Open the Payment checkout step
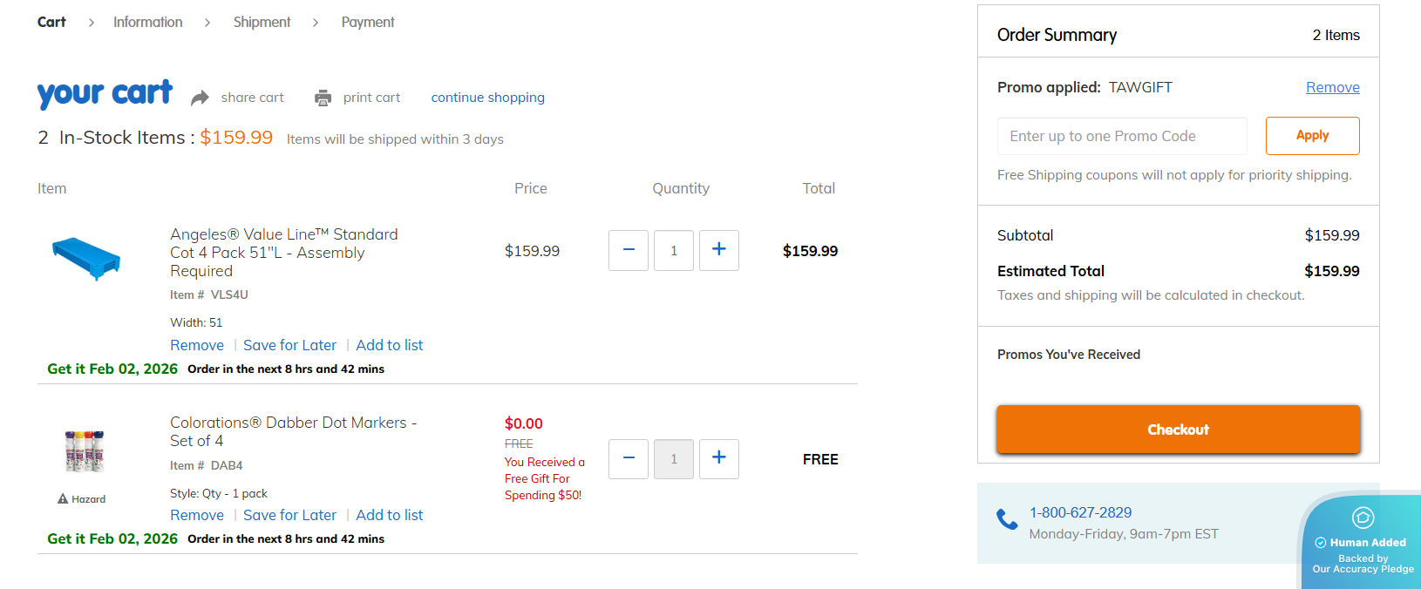The image size is (1421, 589). click(x=368, y=22)
